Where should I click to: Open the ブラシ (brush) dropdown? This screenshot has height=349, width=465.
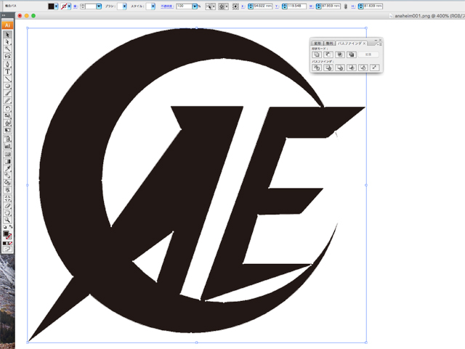point(124,7)
